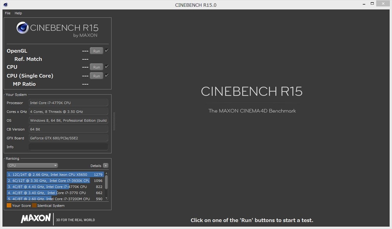The width and height of the screenshot is (392, 229).
Task: Toggle the OpenGL test checkbox
Action: [107, 50]
